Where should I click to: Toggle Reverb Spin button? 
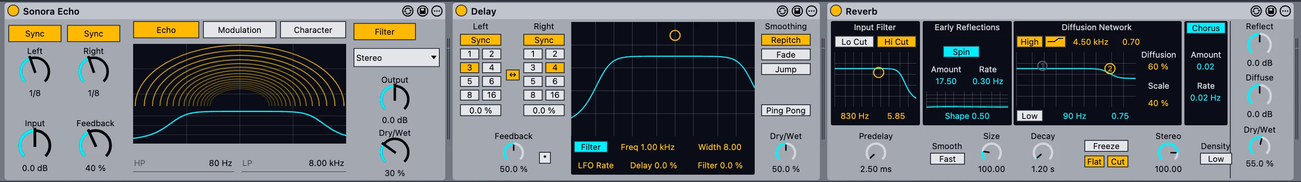coord(961,52)
